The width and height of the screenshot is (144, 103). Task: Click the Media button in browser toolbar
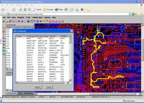click(x=59, y=9)
